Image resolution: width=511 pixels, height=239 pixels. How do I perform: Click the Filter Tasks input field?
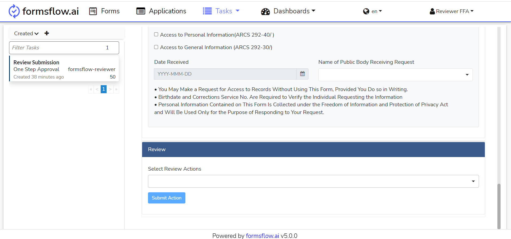pos(64,48)
